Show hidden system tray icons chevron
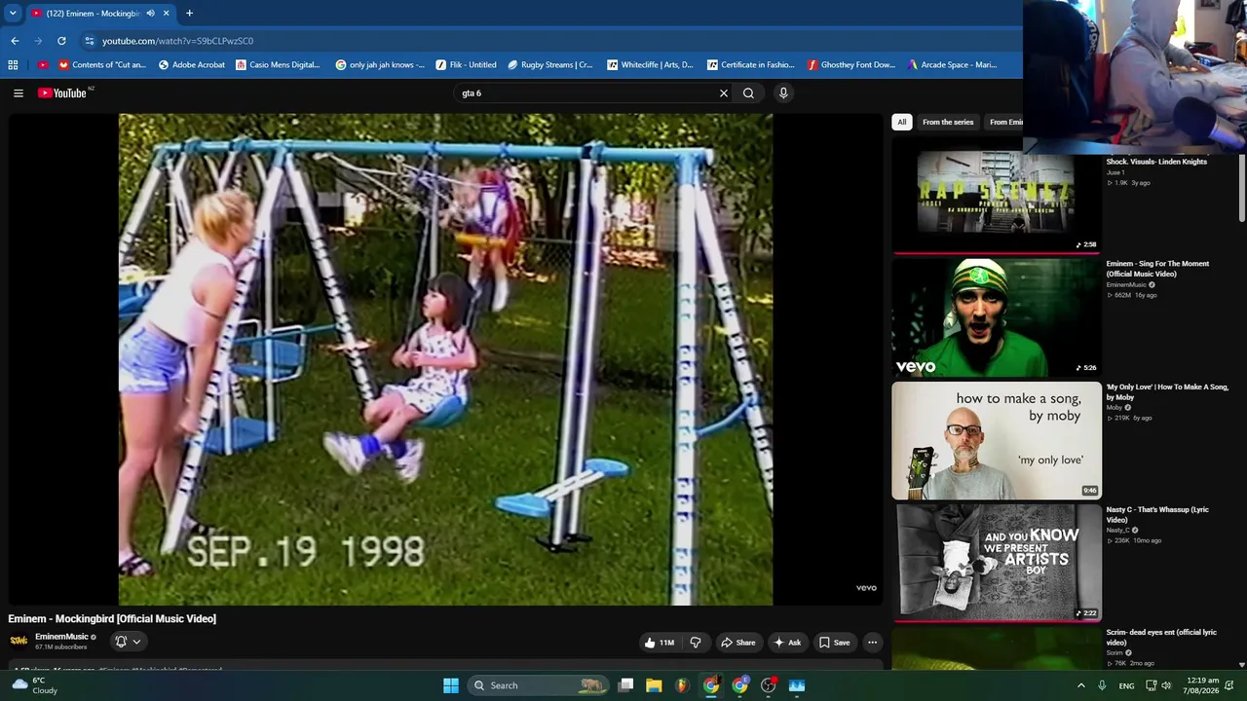Viewport: 1247px width, 701px height. tap(1080, 685)
